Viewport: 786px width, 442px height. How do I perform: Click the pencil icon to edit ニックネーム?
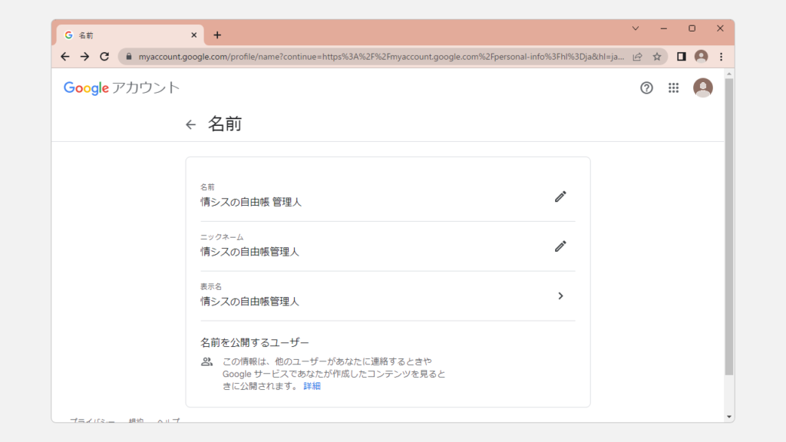coord(560,246)
